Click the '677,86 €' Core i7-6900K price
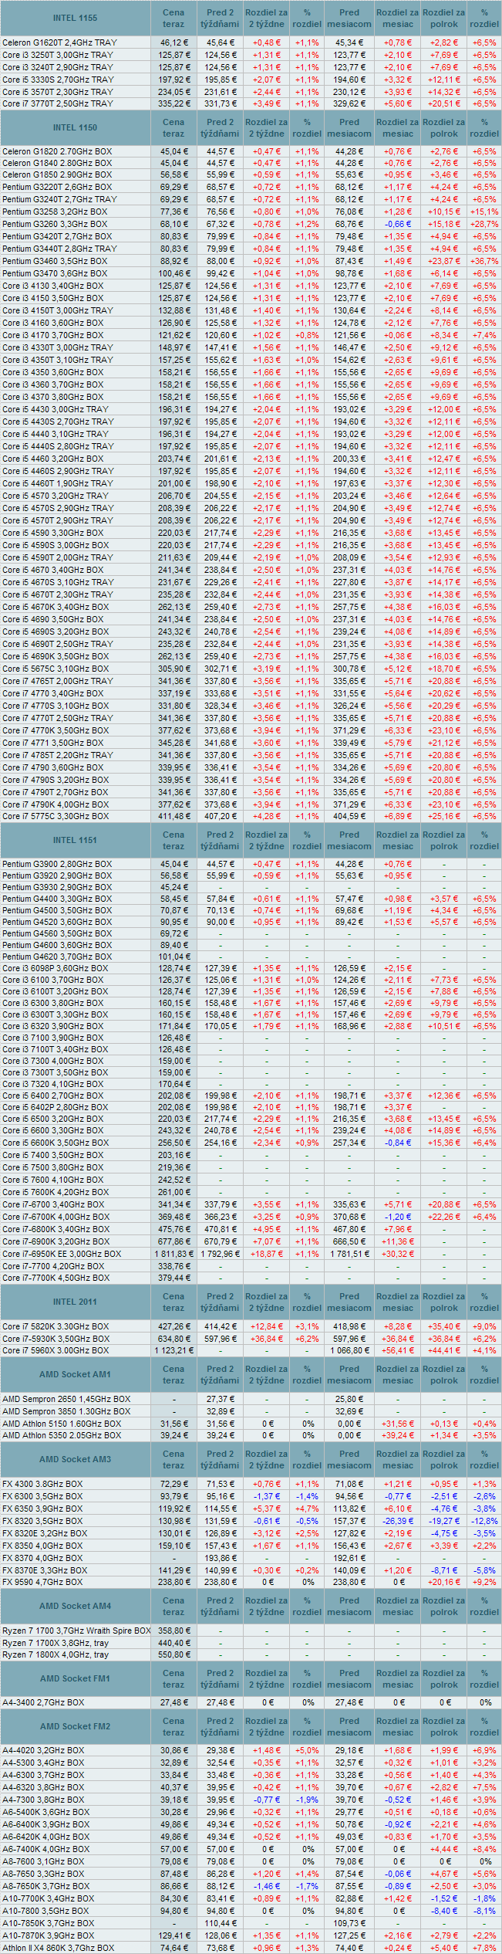Screen dimensions: 502x1954 click(x=174, y=1241)
